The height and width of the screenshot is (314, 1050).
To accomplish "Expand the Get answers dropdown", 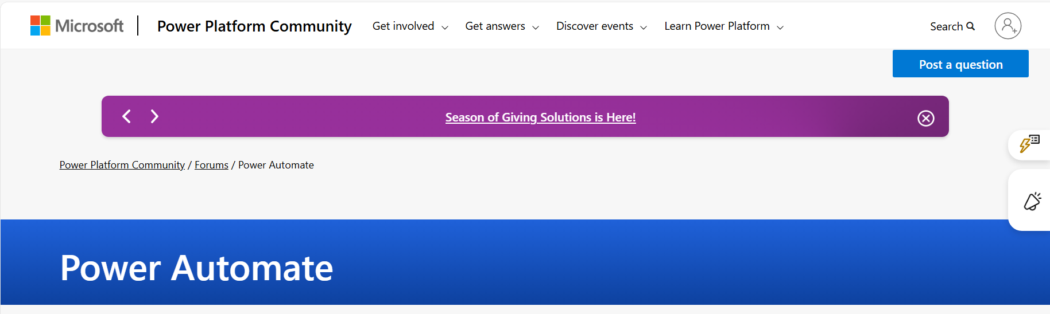I will pos(502,26).
